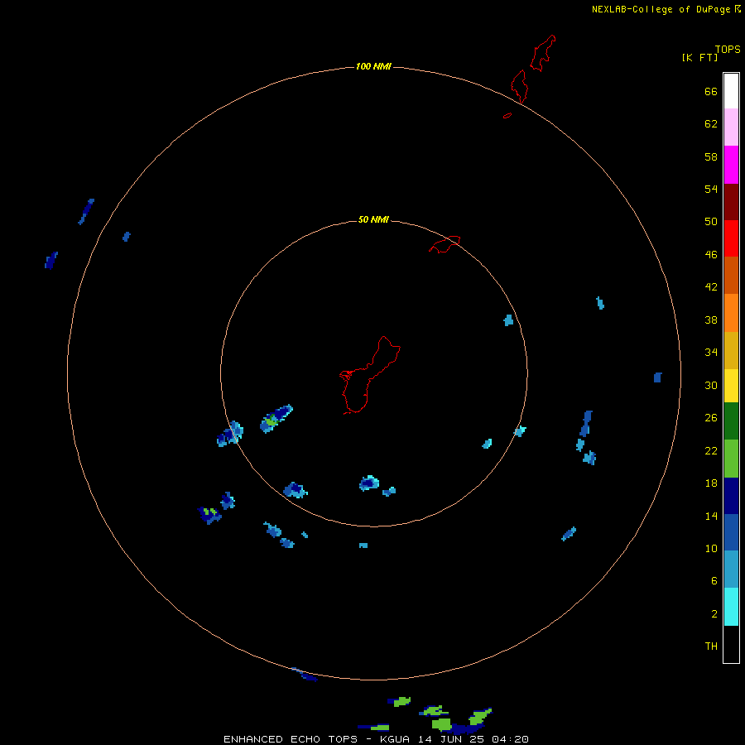This screenshot has height=745, width=745.
Task: Click the TH threshold label
Action: pyautogui.click(x=711, y=646)
